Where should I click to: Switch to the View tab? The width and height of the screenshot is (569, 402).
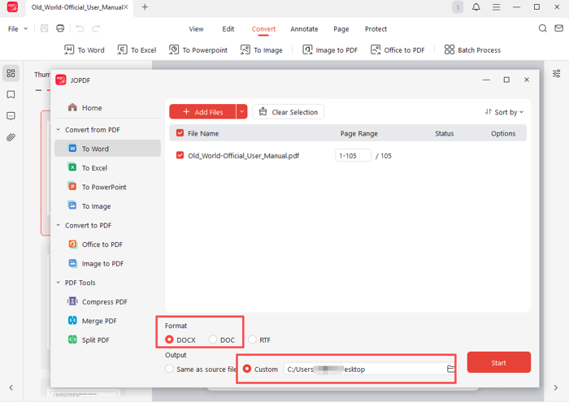[x=196, y=28]
